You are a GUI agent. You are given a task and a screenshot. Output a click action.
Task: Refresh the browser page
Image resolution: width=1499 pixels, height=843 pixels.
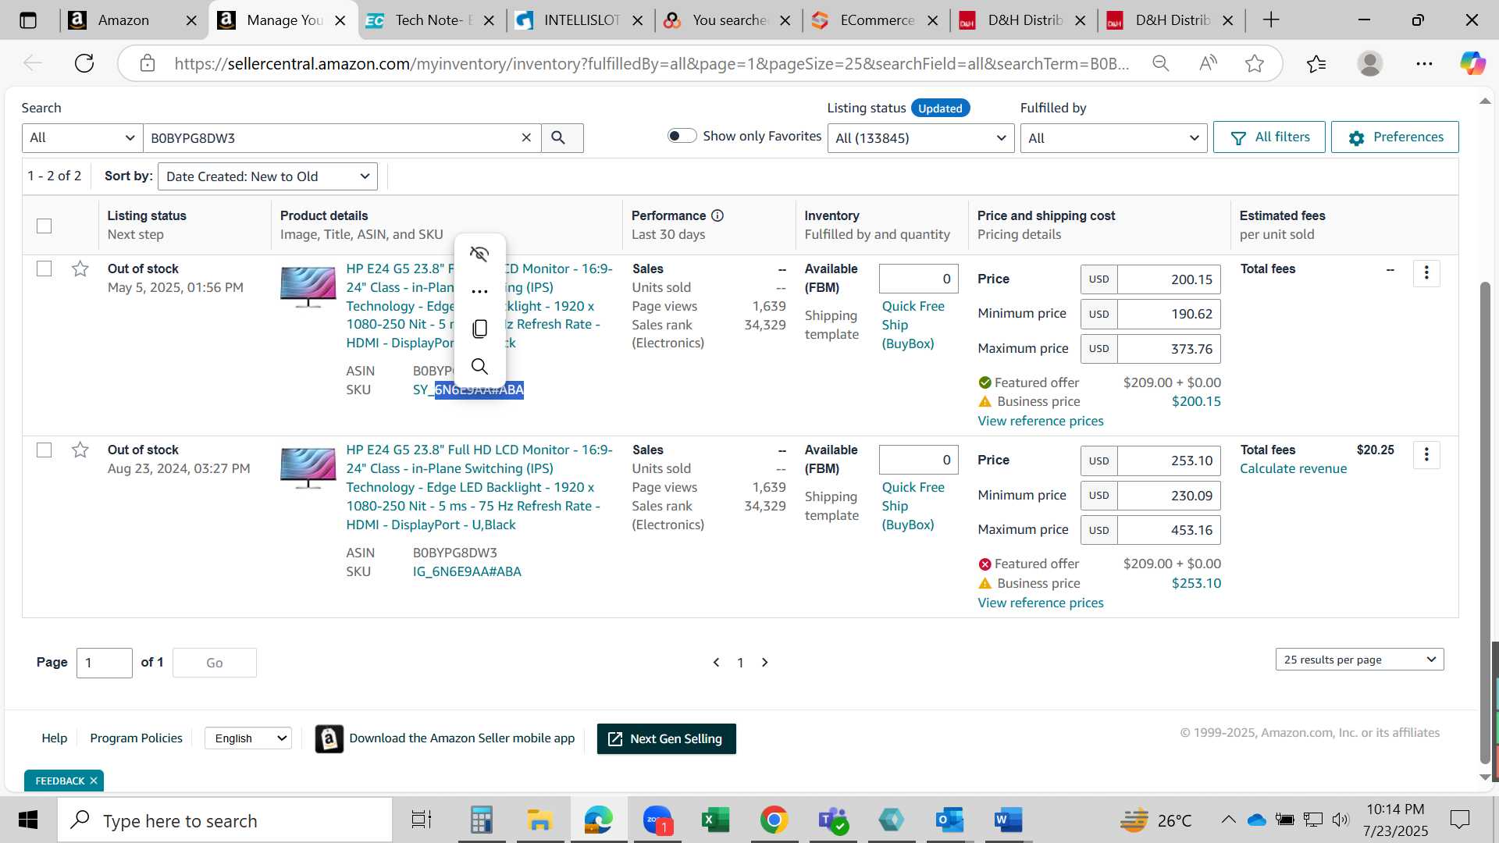tap(84, 63)
